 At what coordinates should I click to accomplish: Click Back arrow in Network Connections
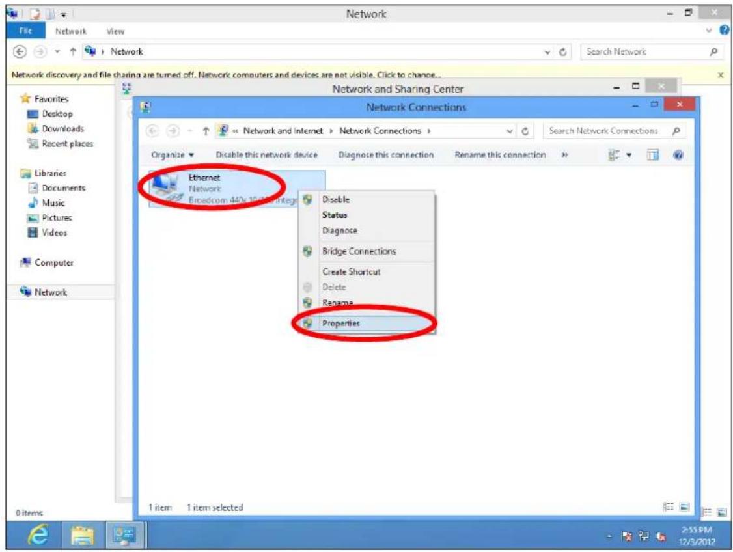click(x=152, y=131)
